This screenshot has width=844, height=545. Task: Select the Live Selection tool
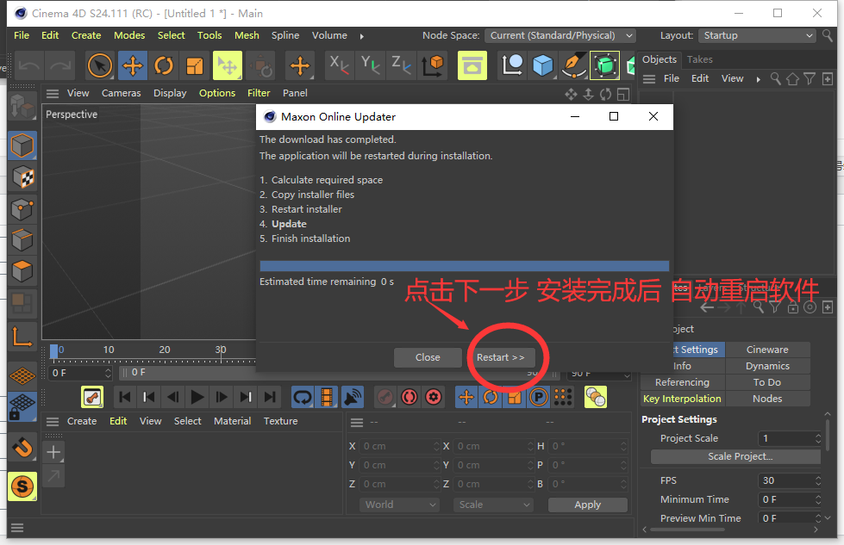pos(100,66)
